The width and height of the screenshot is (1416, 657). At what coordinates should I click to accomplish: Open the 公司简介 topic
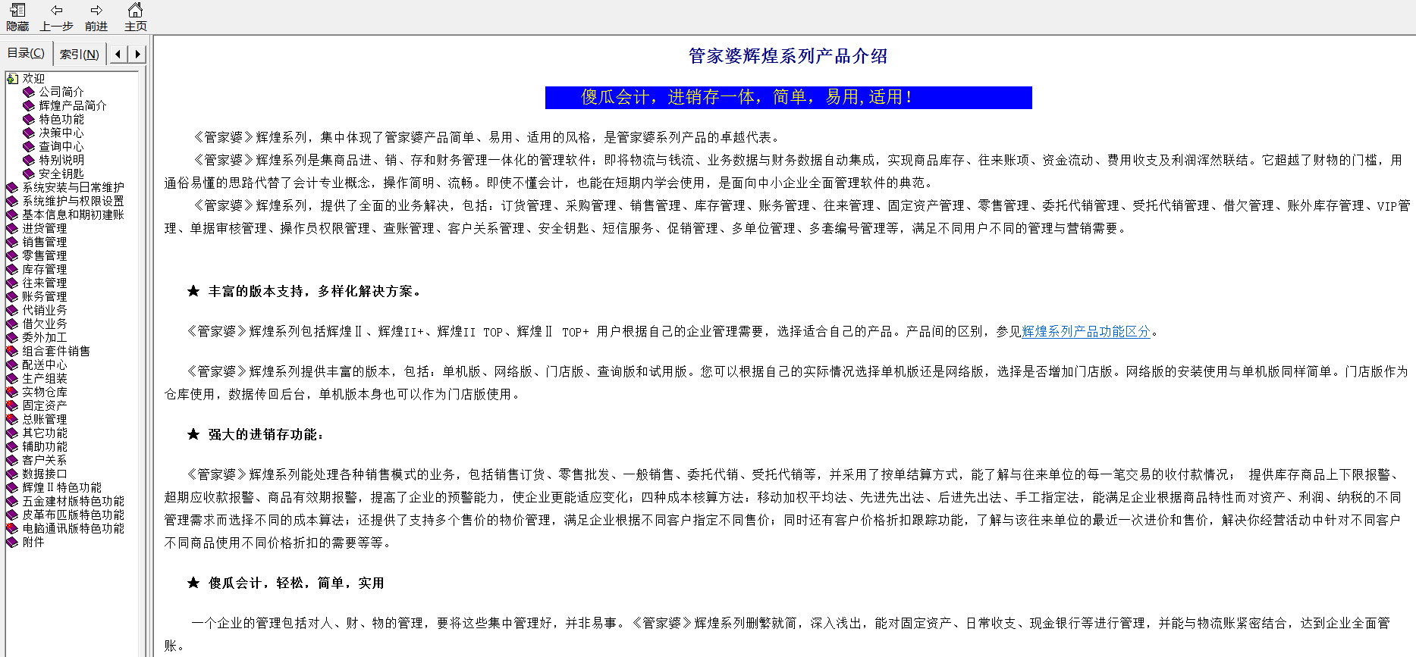(61, 92)
